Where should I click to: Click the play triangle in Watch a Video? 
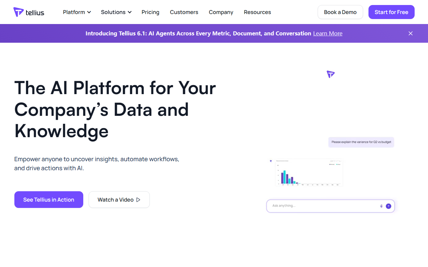click(138, 200)
